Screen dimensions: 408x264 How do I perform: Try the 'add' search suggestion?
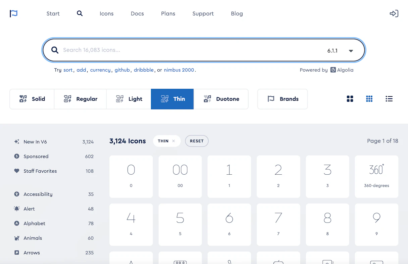[x=81, y=70]
